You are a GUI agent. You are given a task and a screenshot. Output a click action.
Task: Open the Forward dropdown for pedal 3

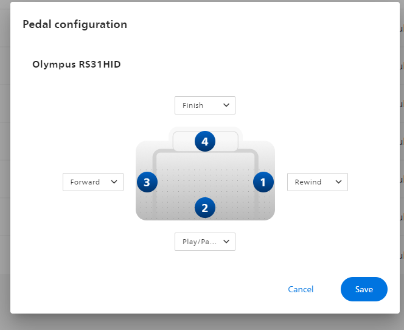93,182
